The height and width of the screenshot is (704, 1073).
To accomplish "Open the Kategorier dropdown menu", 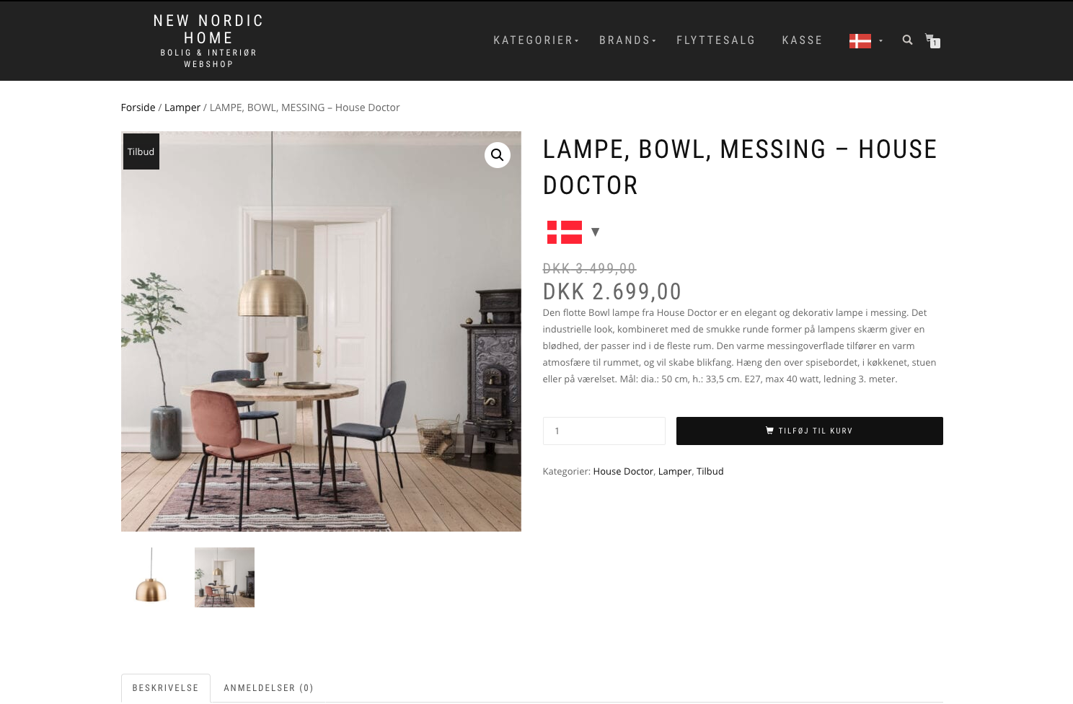I will click(x=536, y=40).
